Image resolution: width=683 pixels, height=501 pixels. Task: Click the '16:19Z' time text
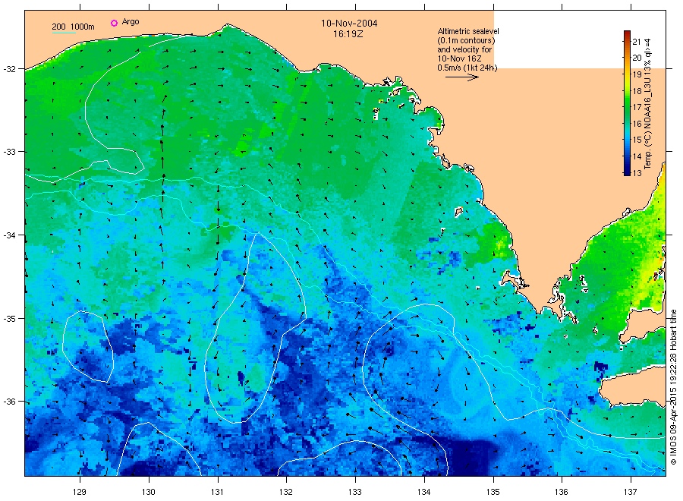[x=348, y=34]
